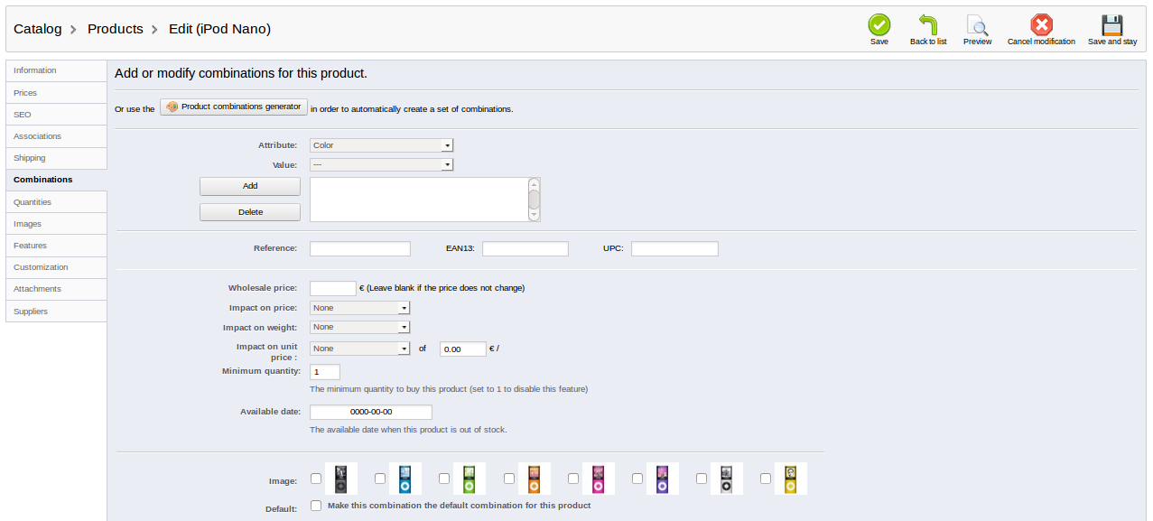Switch to the Quantities tab
The width and height of the screenshot is (1153, 521).
(56, 202)
